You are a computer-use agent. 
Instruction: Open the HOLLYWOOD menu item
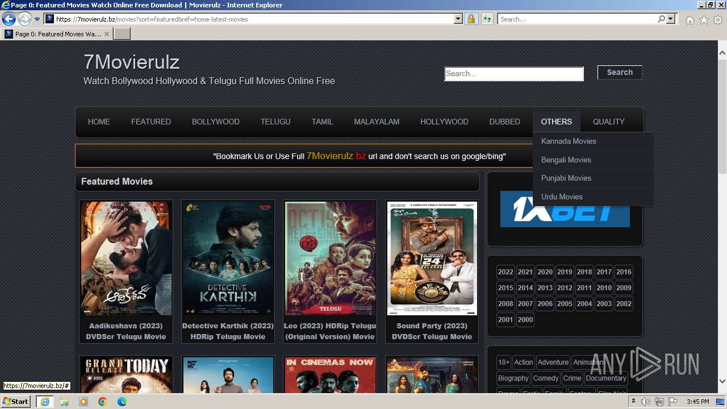tap(444, 122)
